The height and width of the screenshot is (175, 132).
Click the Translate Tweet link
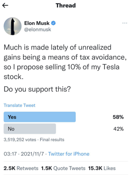(20, 105)
